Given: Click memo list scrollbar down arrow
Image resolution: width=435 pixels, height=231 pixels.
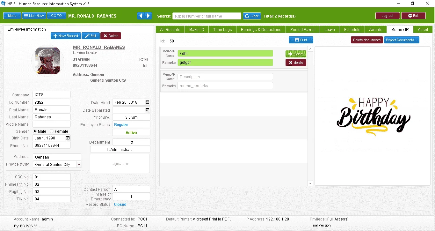Looking at the screenshot, I should tap(310, 183).
